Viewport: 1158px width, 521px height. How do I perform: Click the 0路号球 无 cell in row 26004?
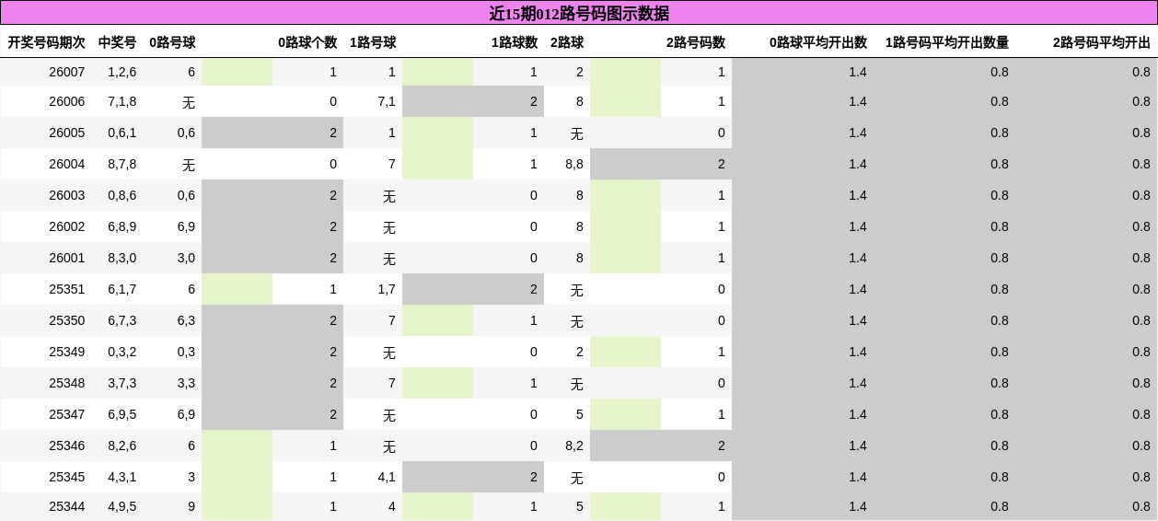click(188, 165)
